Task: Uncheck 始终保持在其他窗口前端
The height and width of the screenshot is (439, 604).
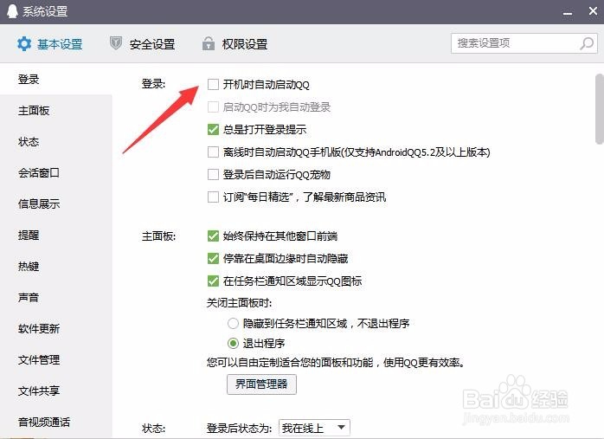Action: (213, 236)
